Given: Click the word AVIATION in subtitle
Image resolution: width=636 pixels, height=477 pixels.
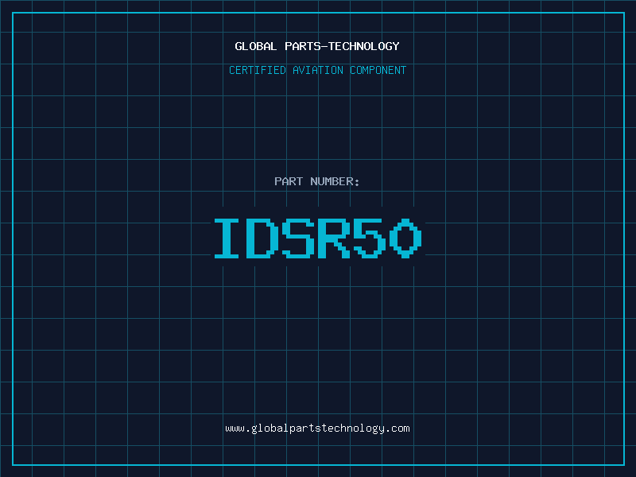Looking at the screenshot, I should [317, 71].
